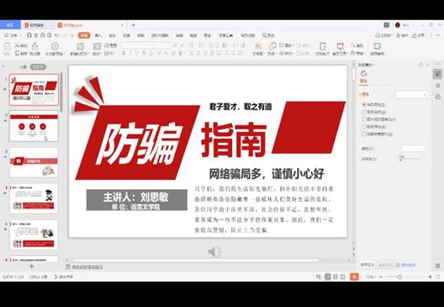Click fit slide to window icon
The height and width of the screenshot is (307, 444).
[438, 277]
